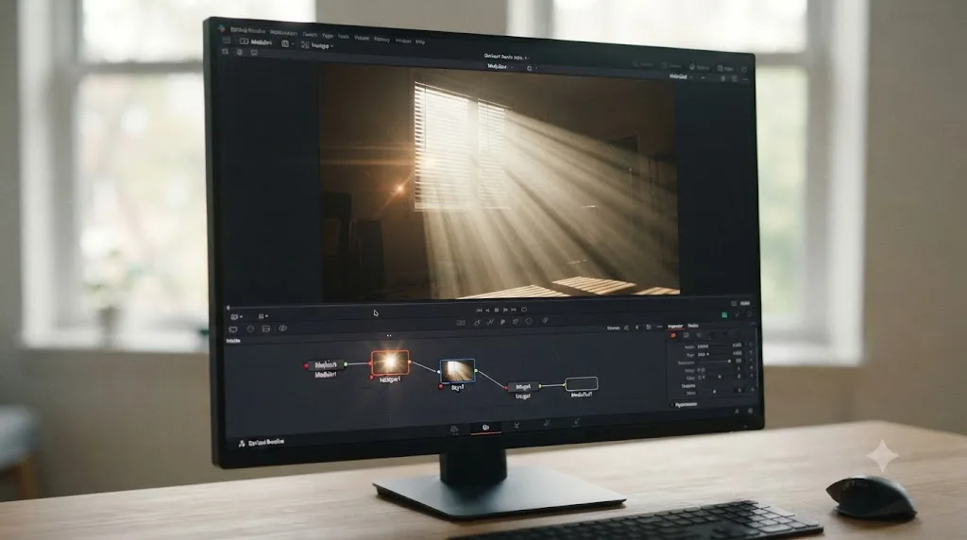Click the red circle icon in the Inspector
967x540 pixels.
[x=672, y=336]
